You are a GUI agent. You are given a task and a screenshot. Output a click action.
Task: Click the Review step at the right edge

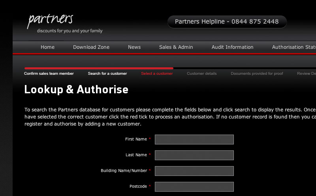tap(306, 74)
